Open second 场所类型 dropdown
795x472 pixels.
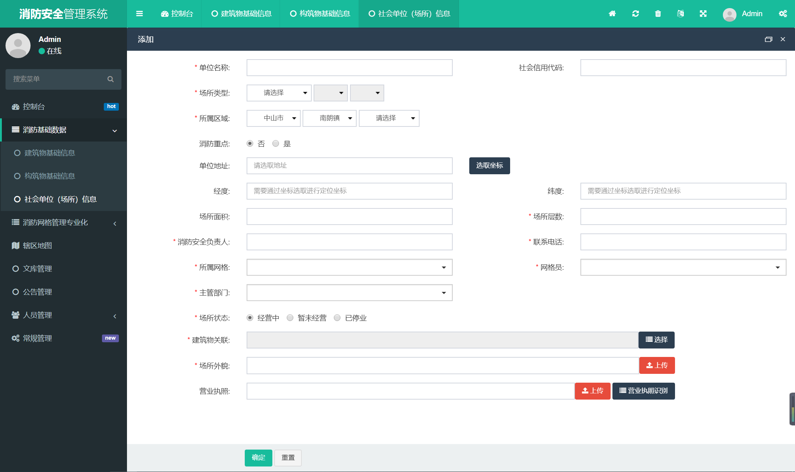[331, 93]
